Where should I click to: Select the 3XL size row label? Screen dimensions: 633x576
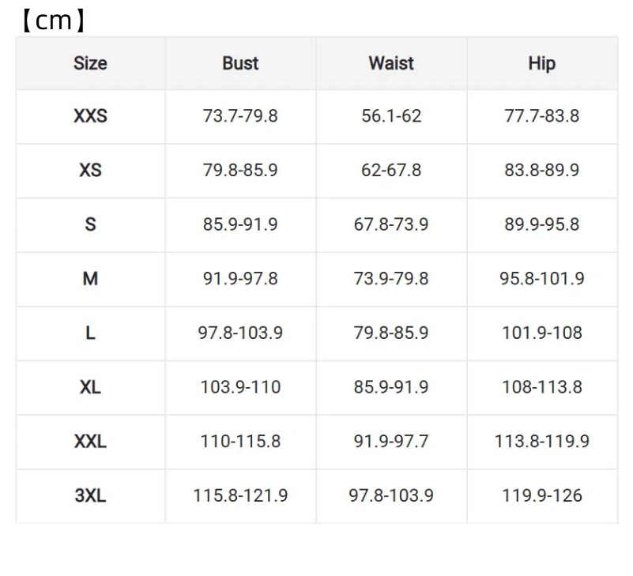[x=90, y=495]
